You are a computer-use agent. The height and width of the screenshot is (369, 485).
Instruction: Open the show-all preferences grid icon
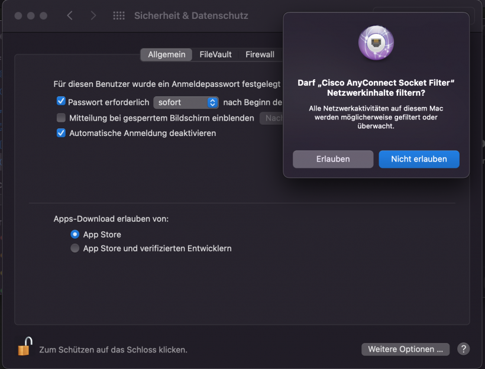[x=118, y=15]
